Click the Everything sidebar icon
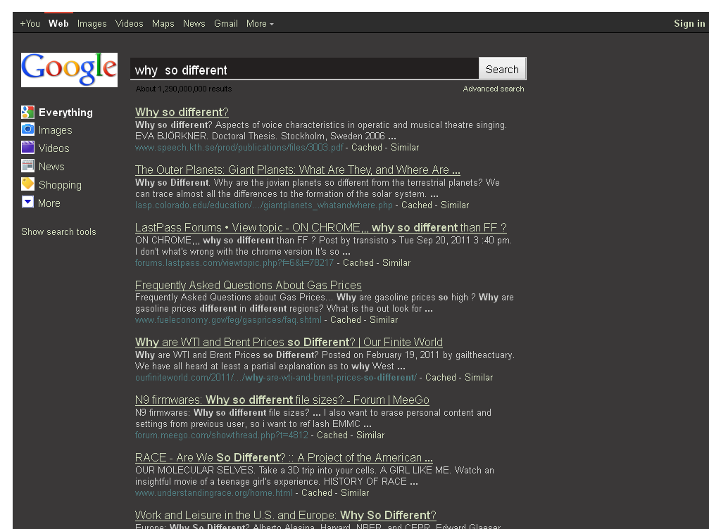This screenshot has width=709, height=529. [x=27, y=112]
